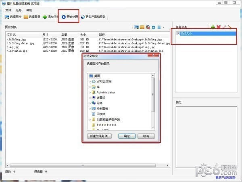Click the red X delete task icon
The height and width of the screenshot is (182, 242).
point(219,27)
